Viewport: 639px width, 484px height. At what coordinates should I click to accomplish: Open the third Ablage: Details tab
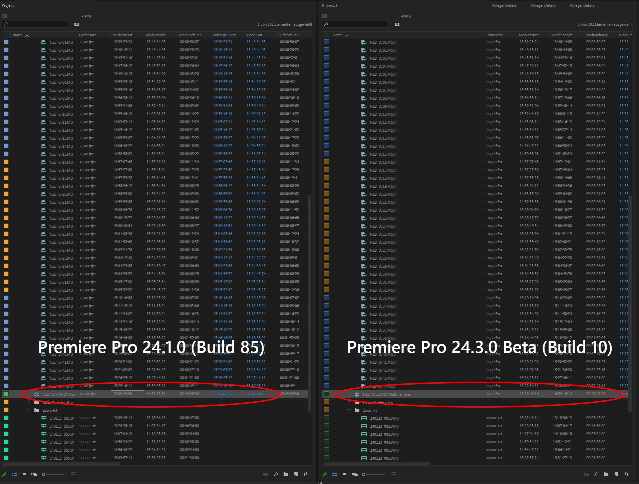pyautogui.click(x=582, y=5)
